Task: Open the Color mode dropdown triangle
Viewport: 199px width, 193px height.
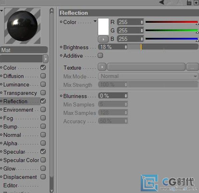Action: (x=95, y=21)
